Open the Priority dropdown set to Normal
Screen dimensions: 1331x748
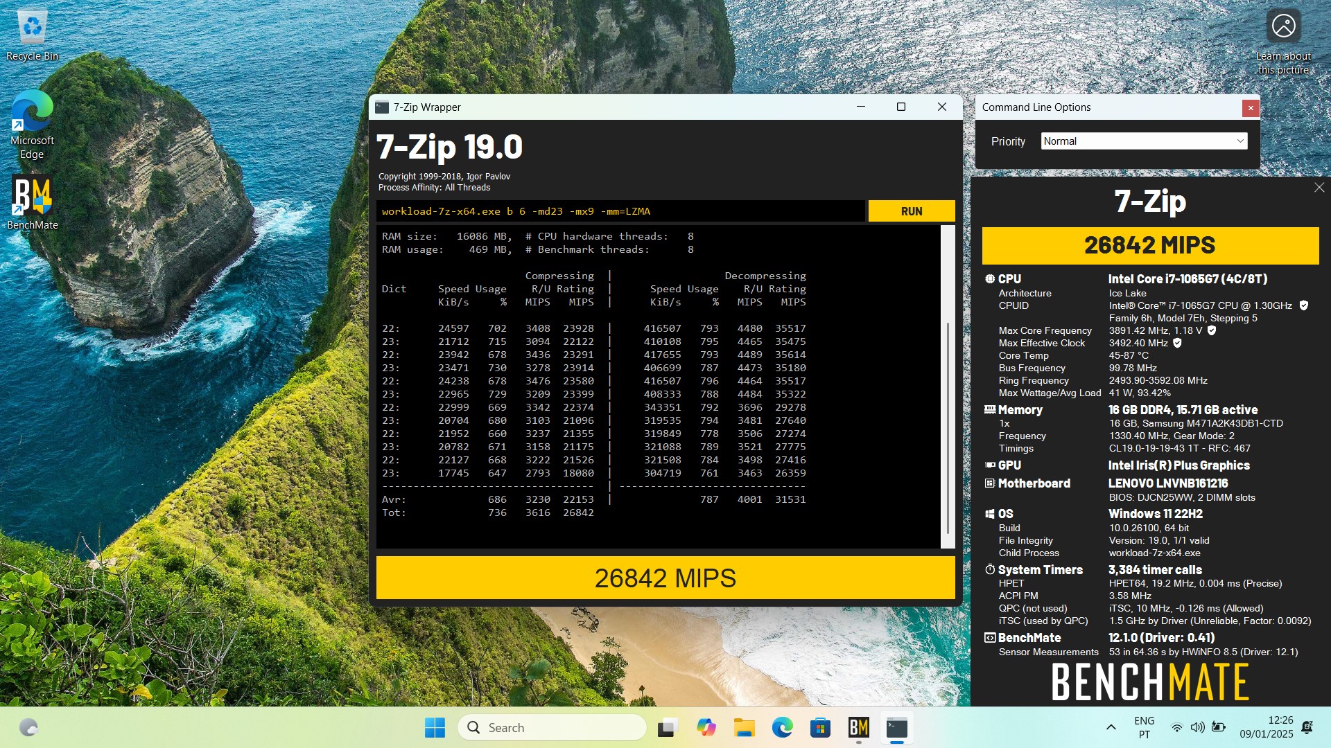pos(1144,141)
